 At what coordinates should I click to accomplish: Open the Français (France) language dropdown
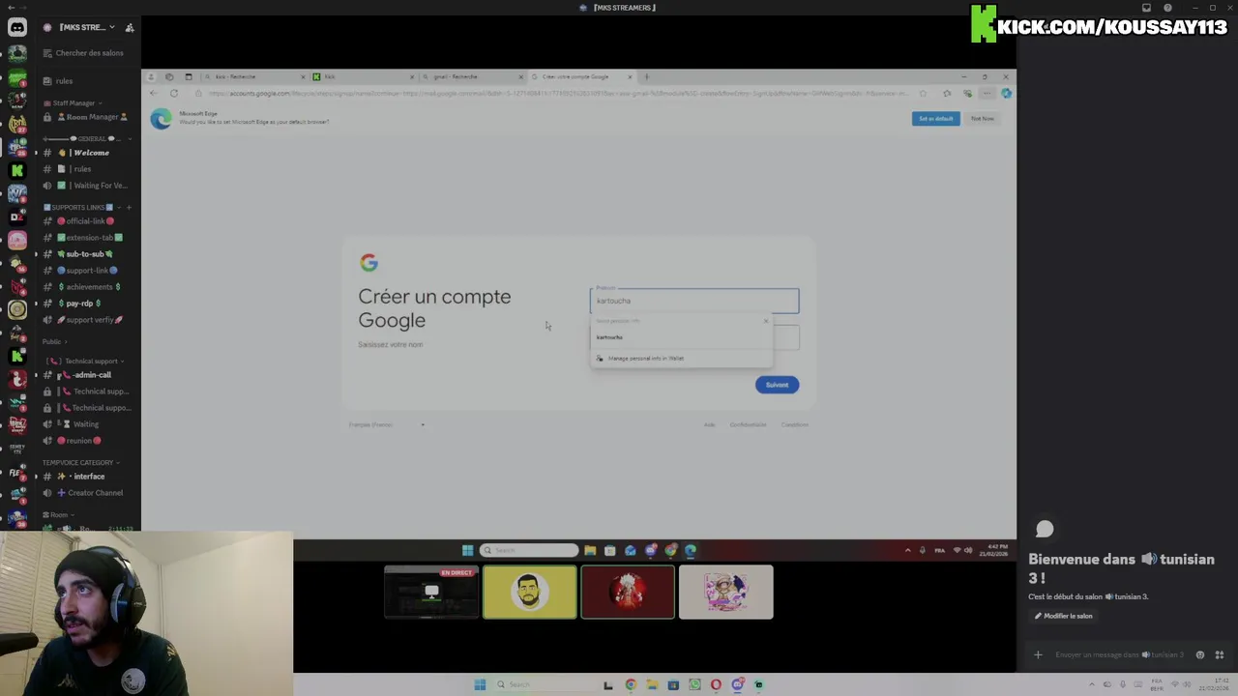386,424
